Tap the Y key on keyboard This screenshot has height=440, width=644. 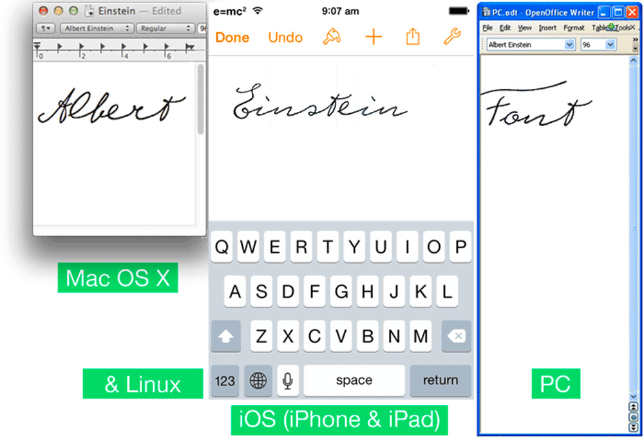pyautogui.click(x=354, y=247)
